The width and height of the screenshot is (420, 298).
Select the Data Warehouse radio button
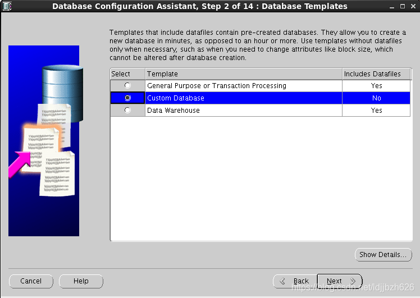127,110
